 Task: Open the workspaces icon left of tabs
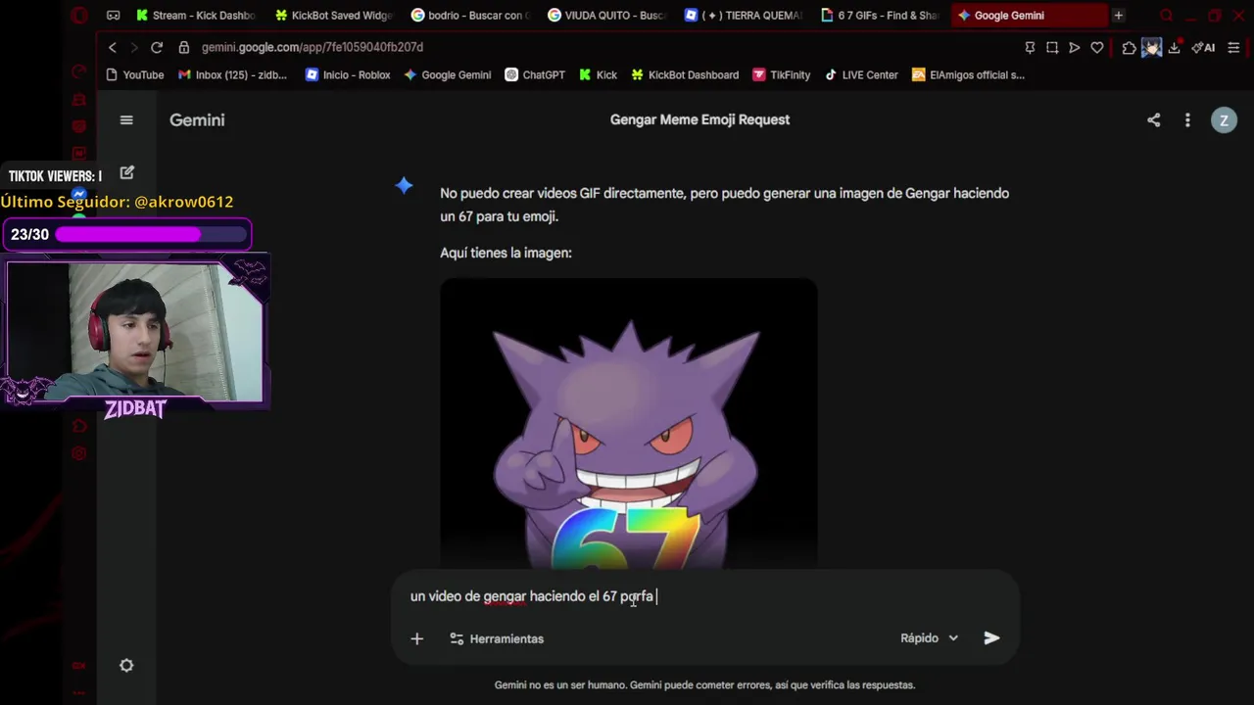click(x=114, y=16)
